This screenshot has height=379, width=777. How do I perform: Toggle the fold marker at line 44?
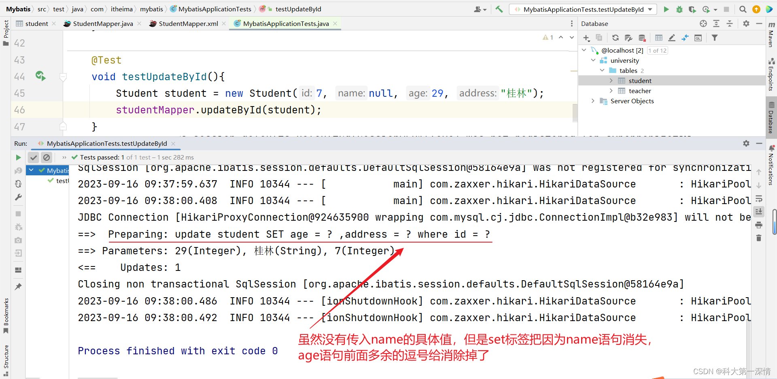(x=63, y=77)
